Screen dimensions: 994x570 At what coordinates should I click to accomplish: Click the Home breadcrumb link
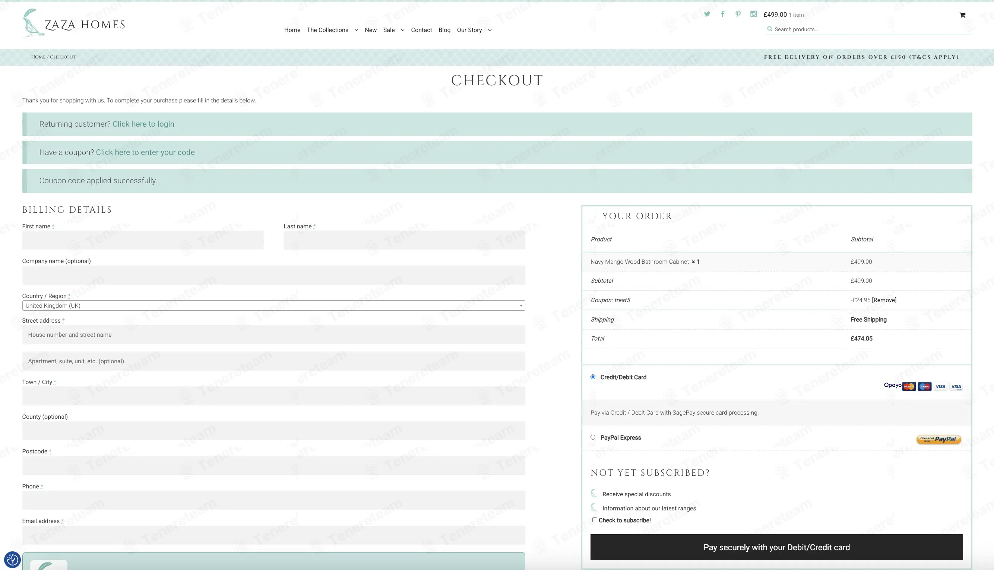pos(38,57)
